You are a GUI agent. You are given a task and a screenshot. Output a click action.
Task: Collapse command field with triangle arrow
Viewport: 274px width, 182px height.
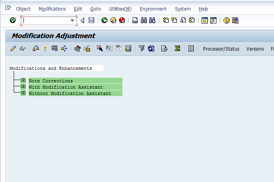pos(83,20)
